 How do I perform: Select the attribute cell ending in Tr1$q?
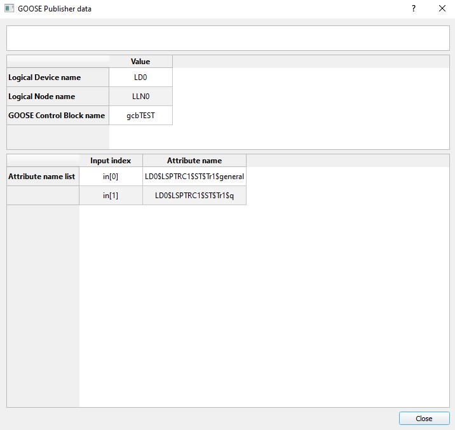click(194, 196)
